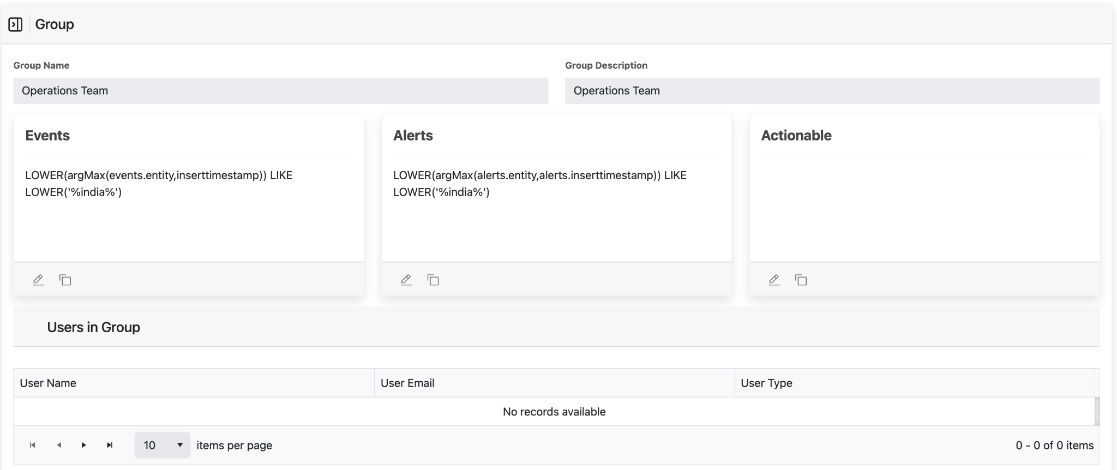Copy the Events filter query

point(65,280)
